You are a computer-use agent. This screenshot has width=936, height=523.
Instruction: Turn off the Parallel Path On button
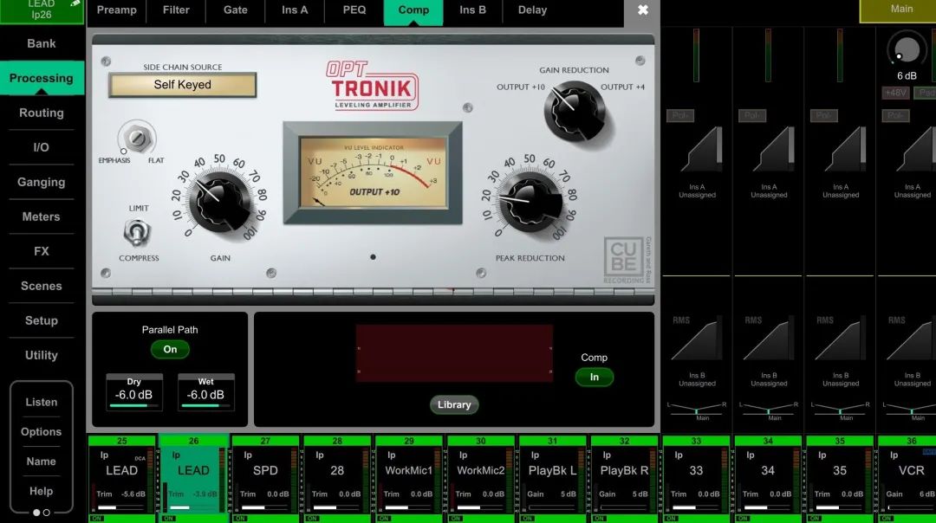point(170,350)
